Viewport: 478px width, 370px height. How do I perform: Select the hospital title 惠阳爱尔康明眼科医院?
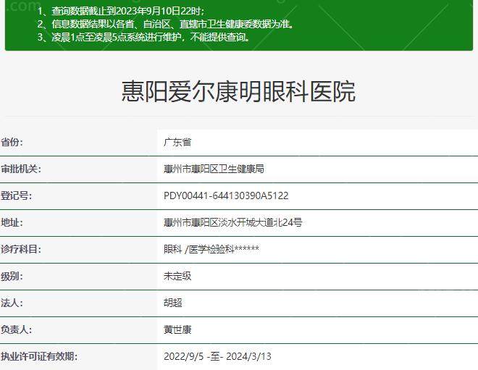pos(238,91)
